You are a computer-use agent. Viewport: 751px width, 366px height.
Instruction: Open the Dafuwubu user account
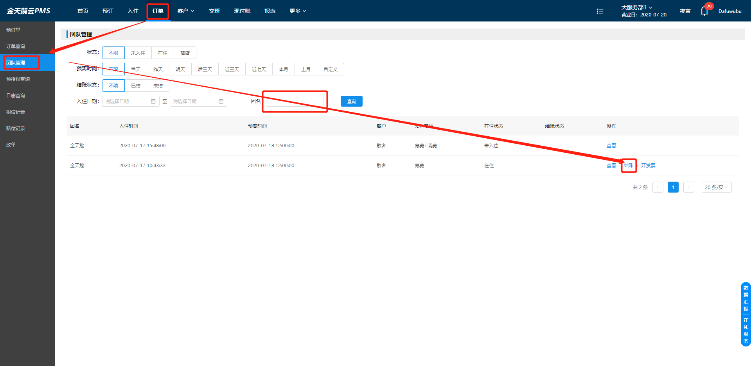coord(730,11)
